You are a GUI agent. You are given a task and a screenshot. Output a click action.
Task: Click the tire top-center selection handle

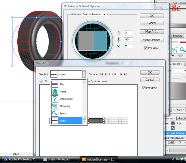click(x=37, y=17)
